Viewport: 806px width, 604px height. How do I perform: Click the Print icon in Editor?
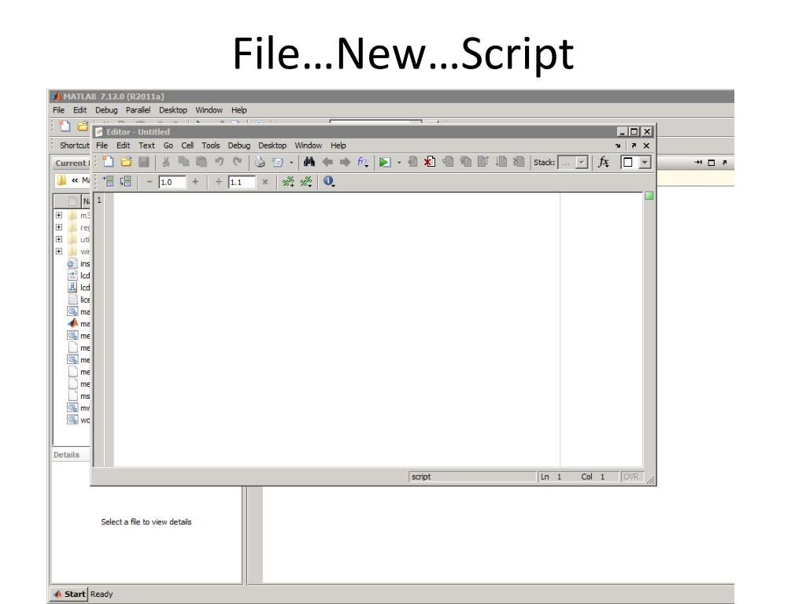(260, 162)
